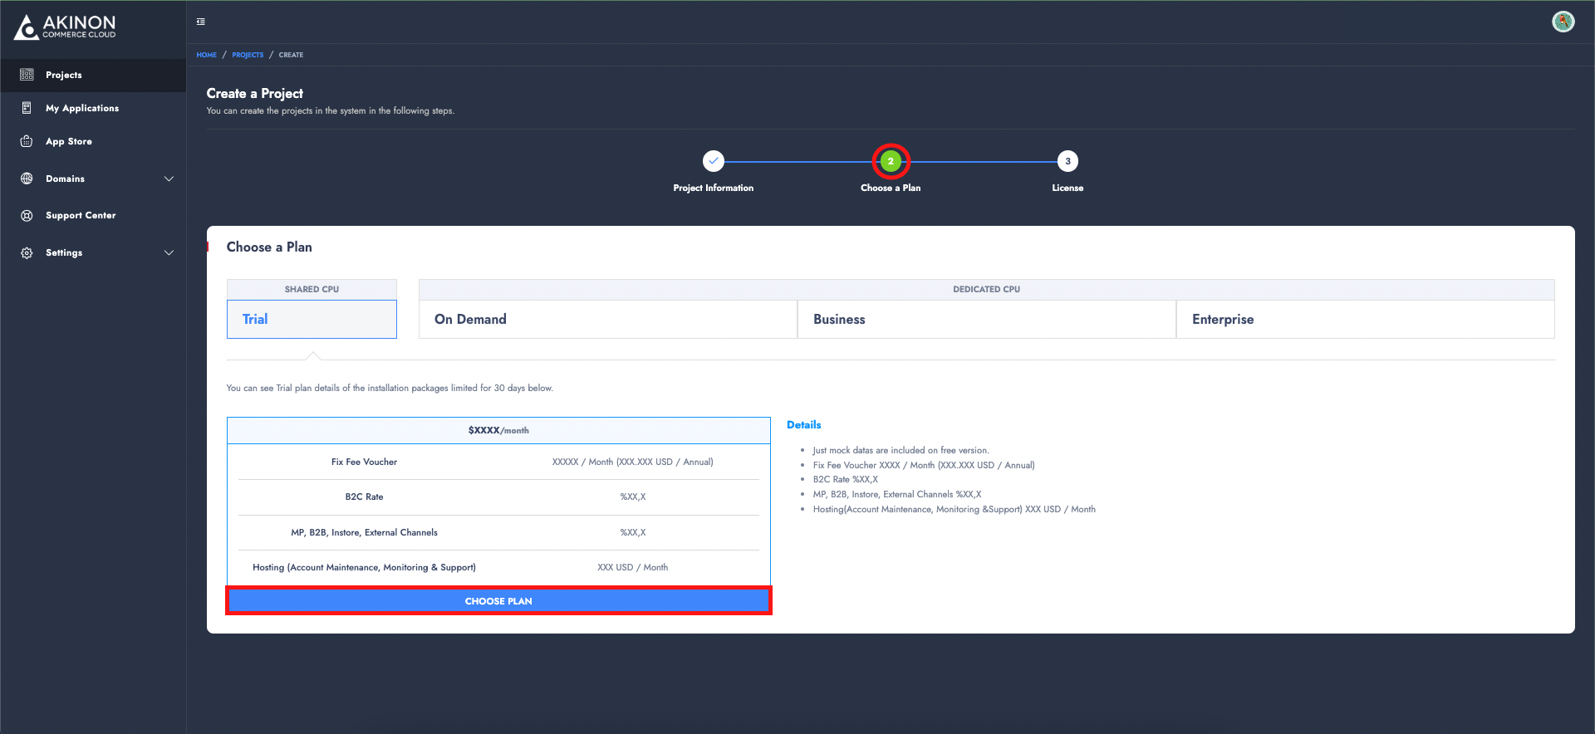The image size is (1595, 734).
Task: Click the Settings gear icon
Action: click(27, 252)
